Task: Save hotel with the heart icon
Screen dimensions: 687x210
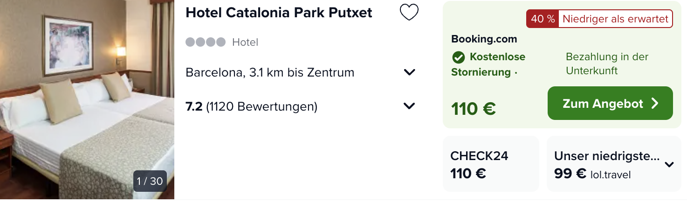Action: pos(409,13)
